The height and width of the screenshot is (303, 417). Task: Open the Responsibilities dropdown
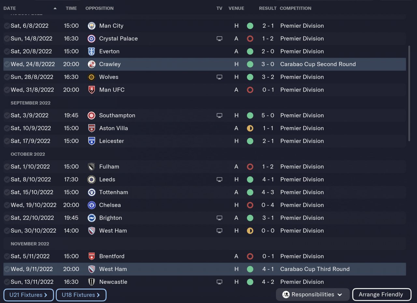[x=312, y=295]
